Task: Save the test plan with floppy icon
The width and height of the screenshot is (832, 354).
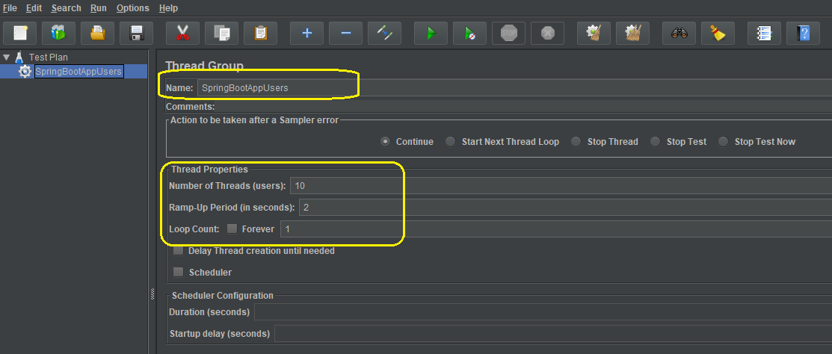Action: [136, 34]
